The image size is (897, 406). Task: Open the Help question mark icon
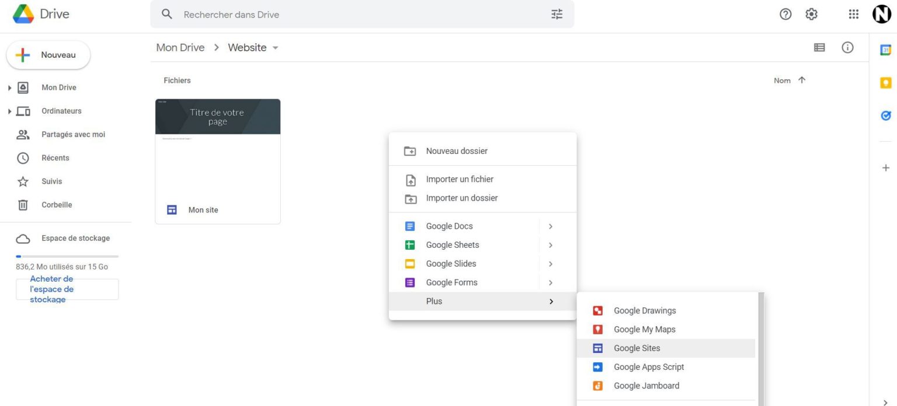coord(785,15)
